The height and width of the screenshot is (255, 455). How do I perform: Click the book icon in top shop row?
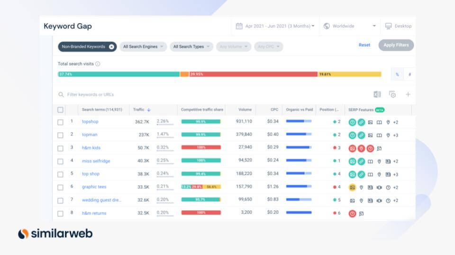[x=370, y=175]
